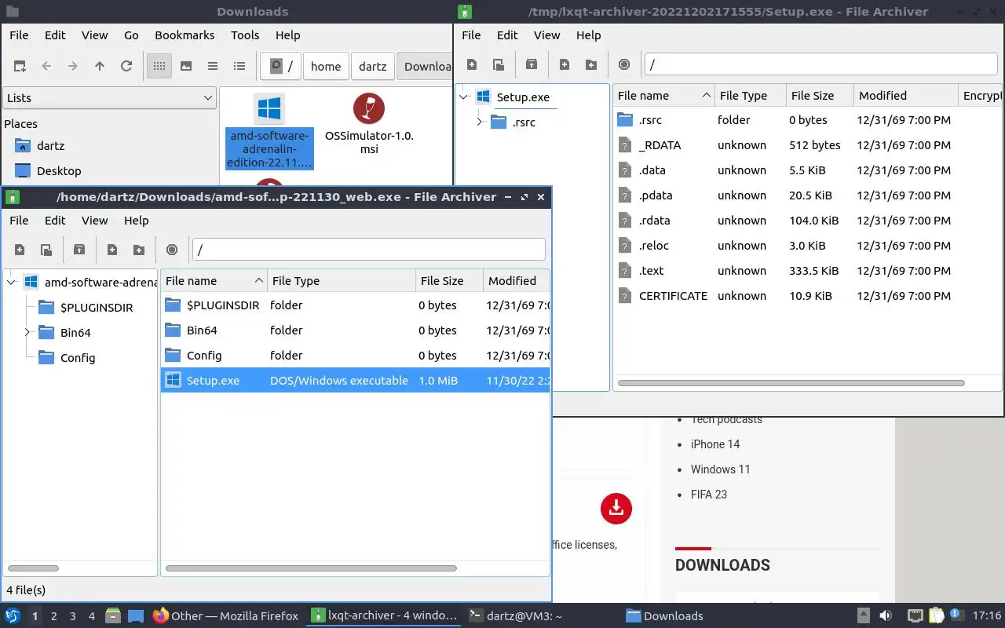Click Add files icon in Setup.exe File Archiver
Screen dimensions: 1005x628
565,64
